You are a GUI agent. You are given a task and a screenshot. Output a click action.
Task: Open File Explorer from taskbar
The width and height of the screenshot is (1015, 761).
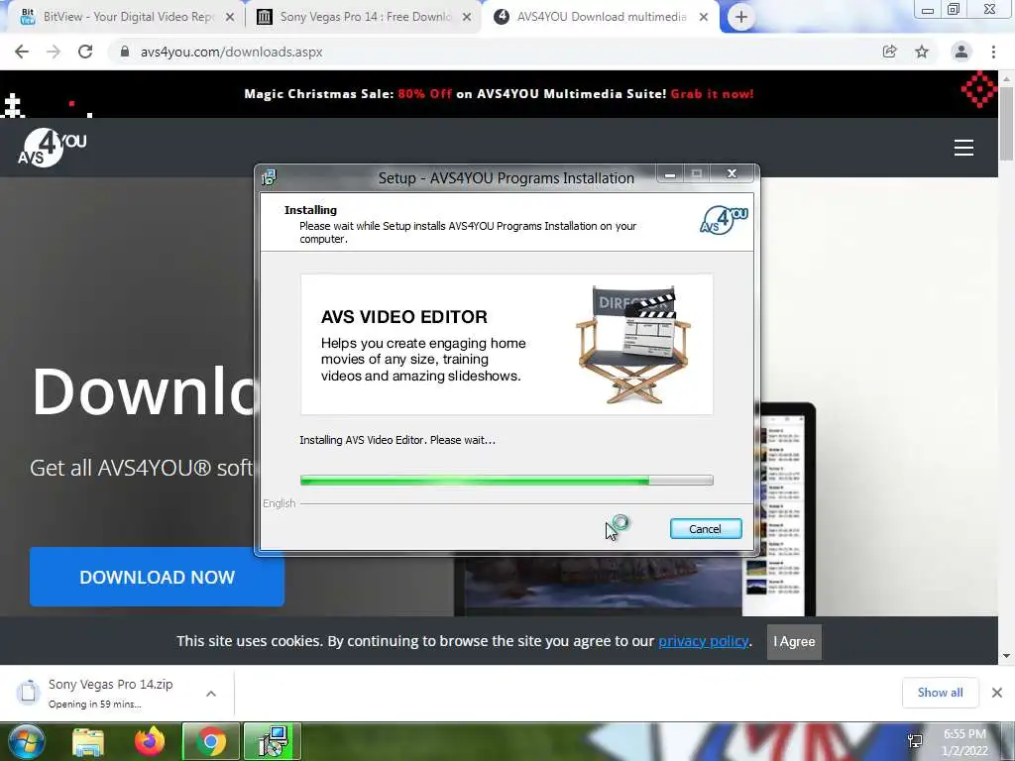(x=88, y=741)
